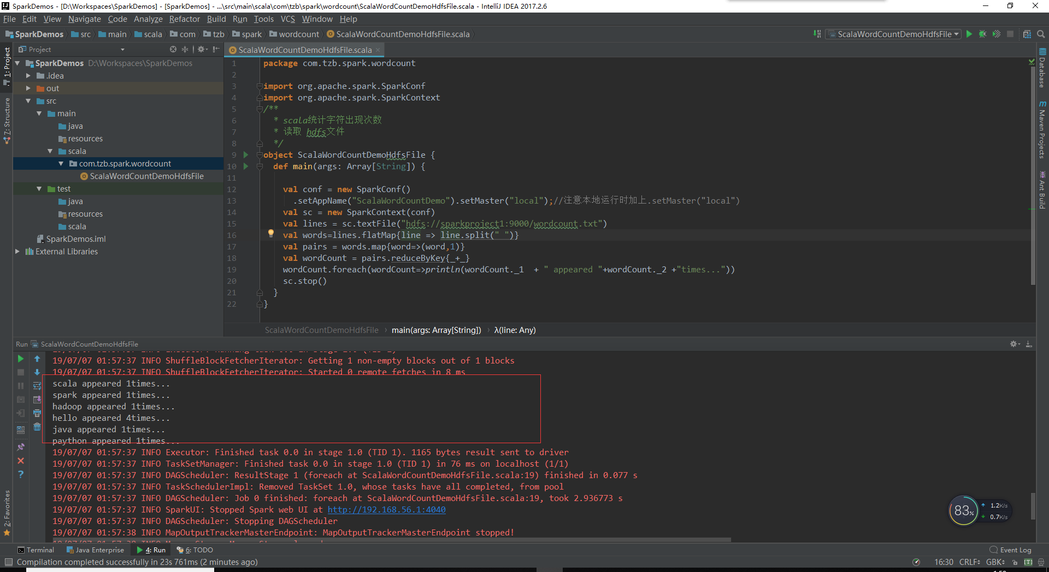
Task: Collapse the src folder in Project view
Action: [x=28, y=101]
